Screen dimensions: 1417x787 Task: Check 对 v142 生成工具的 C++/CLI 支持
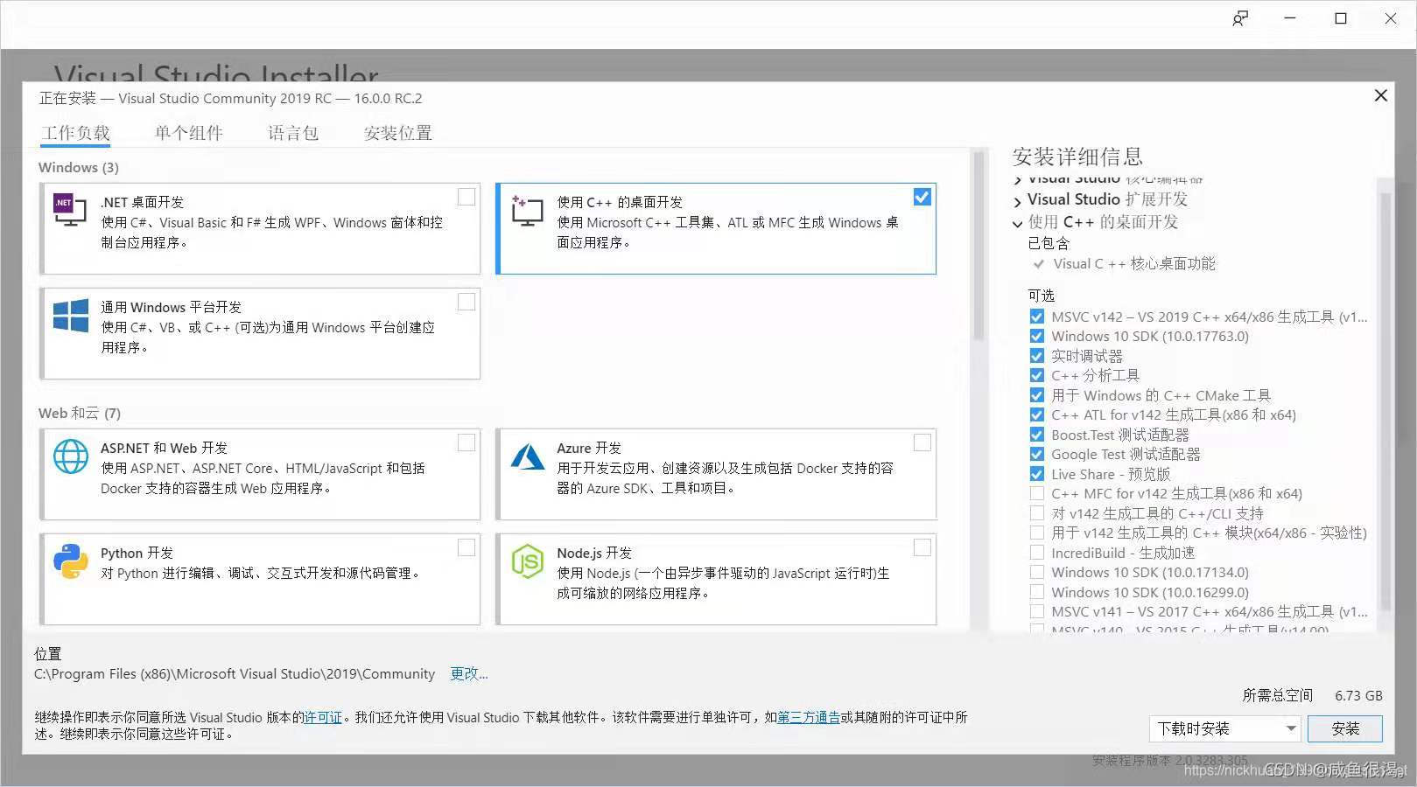[1037, 513]
